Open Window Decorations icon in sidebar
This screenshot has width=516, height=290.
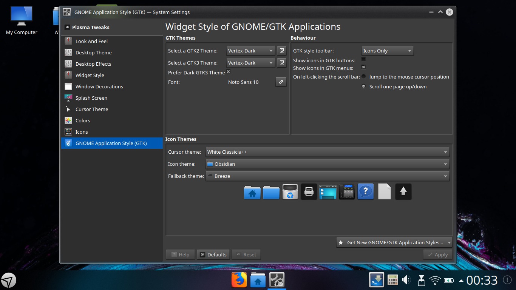click(68, 86)
